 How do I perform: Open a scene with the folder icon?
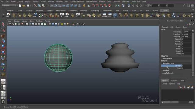tap(24, 6)
